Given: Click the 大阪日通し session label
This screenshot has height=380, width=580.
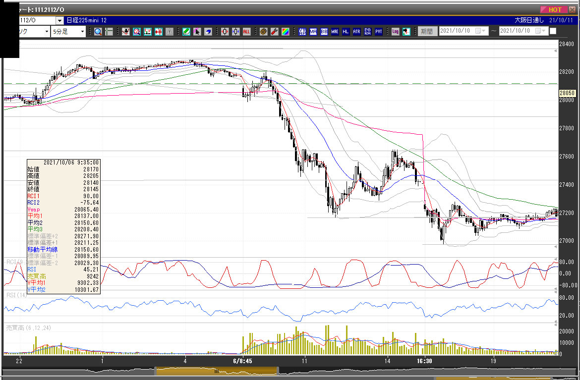Looking at the screenshot, I should (x=529, y=20).
